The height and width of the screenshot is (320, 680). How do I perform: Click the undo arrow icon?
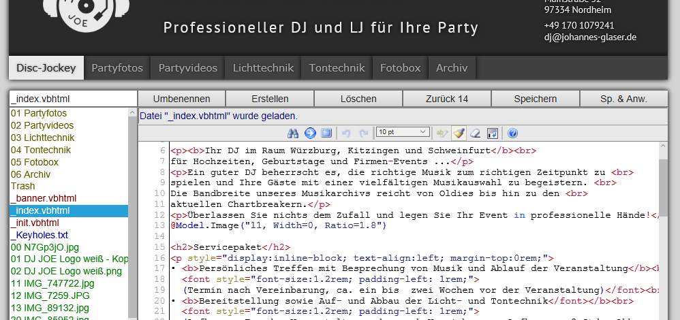pyautogui.click(x=346, y=133)
